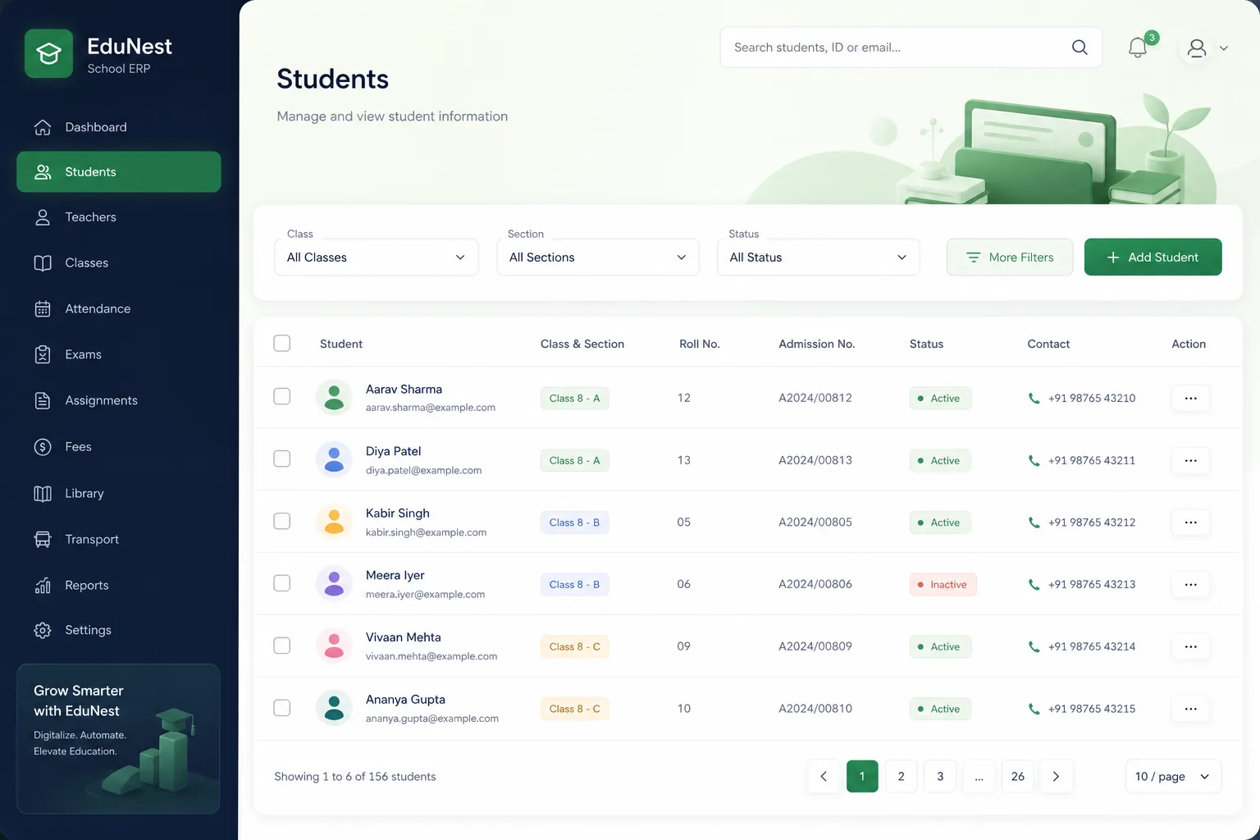Open the All Status dropdown
The width and height of the screenshot is (1260, 840).
point(819,258)
